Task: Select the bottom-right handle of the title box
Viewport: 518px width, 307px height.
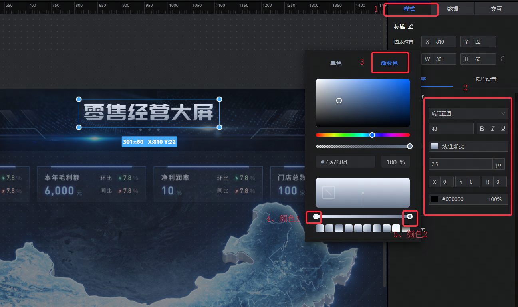Action: tap(219, 127)
